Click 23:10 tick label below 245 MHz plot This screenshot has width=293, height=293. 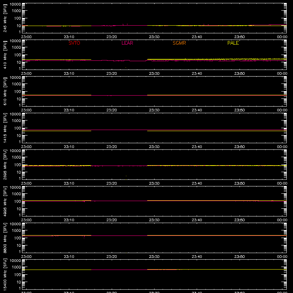pos(69,37)
